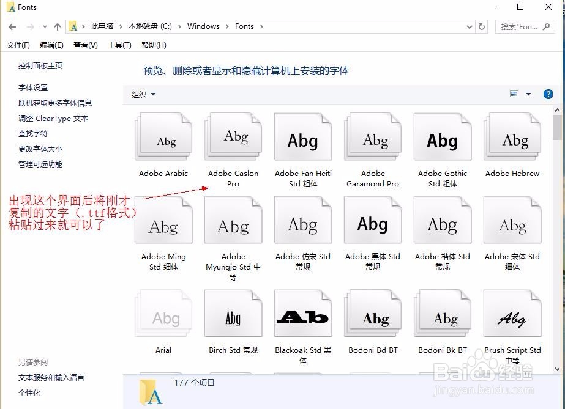Select the Brush Script Std font icon
The width and height of the screenshot is (565, 409).
coord(512,313)
